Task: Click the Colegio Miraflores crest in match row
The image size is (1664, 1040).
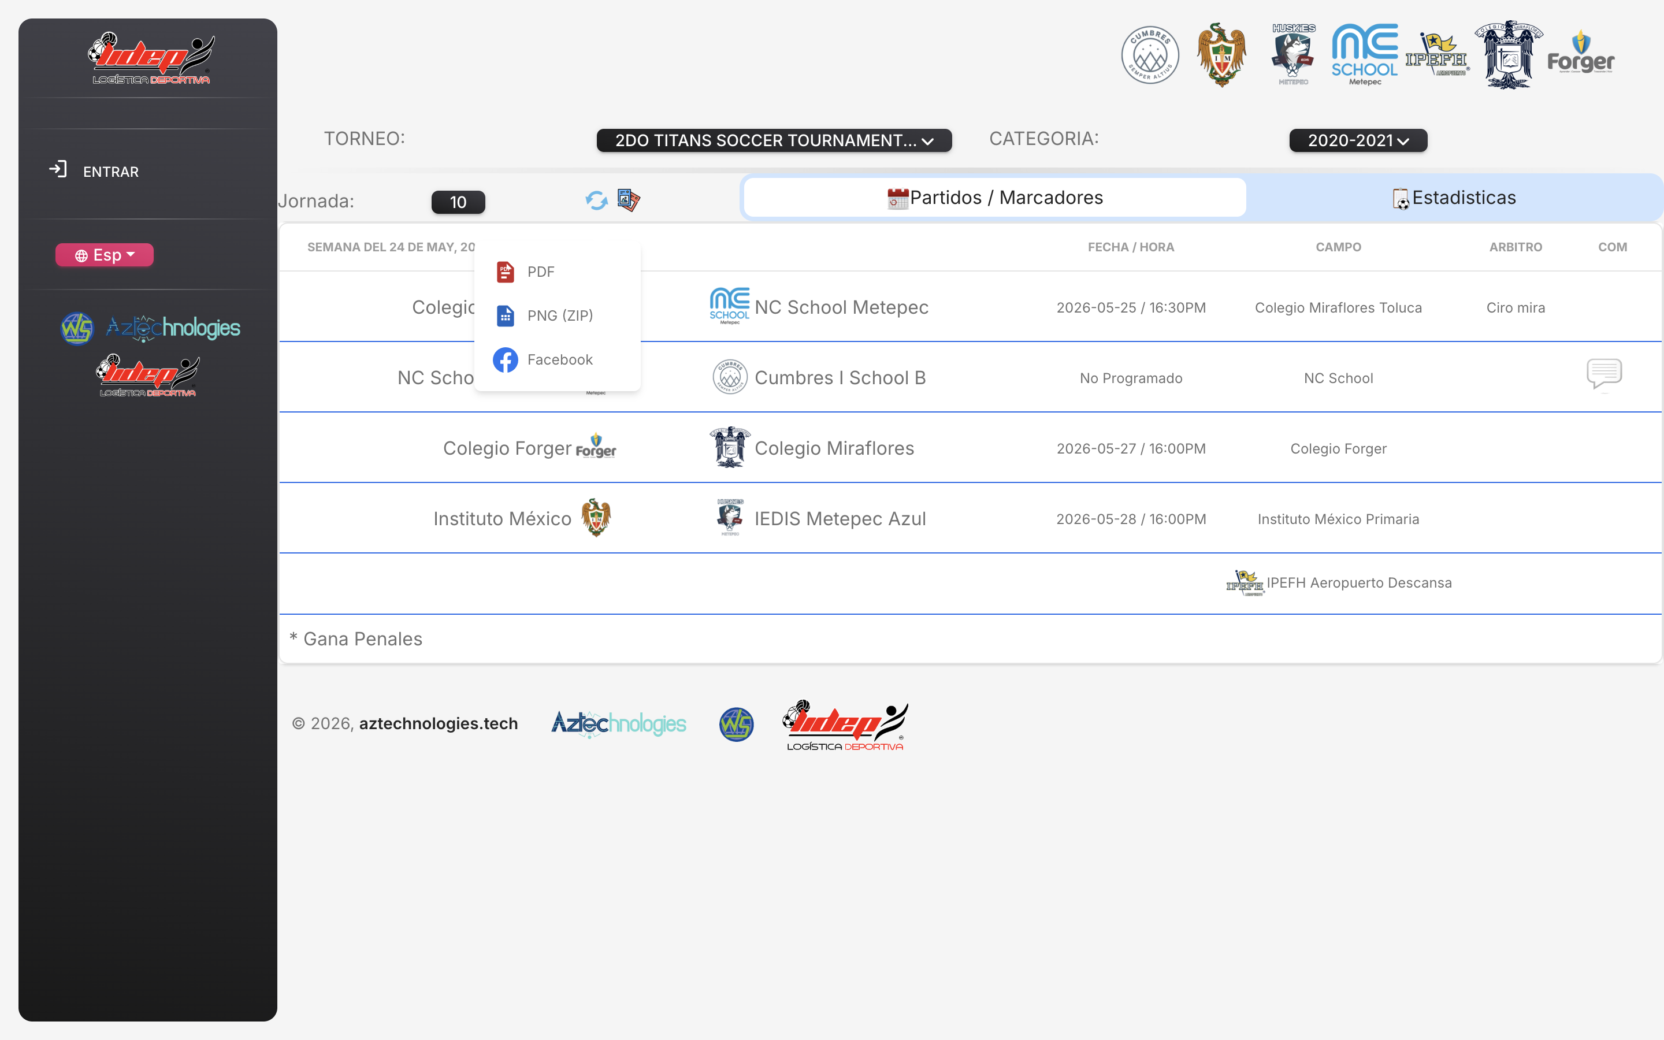Action: pyautogui.click(x=730, y=447)
